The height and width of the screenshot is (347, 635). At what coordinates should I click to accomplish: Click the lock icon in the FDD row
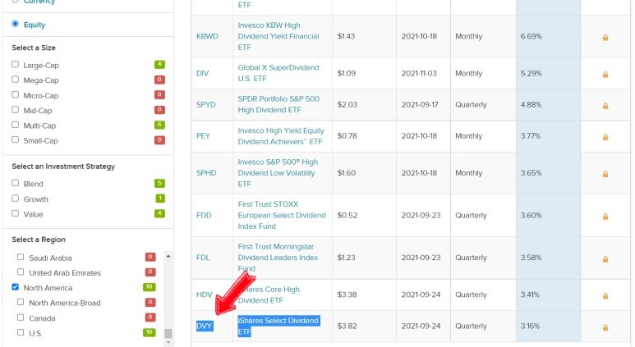click(x=605, y=217)
